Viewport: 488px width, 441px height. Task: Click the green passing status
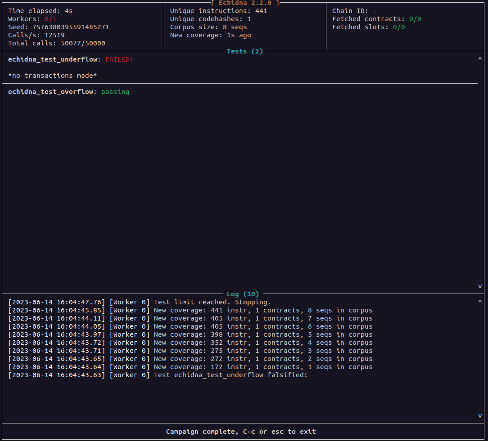click(x=115, y=92)
